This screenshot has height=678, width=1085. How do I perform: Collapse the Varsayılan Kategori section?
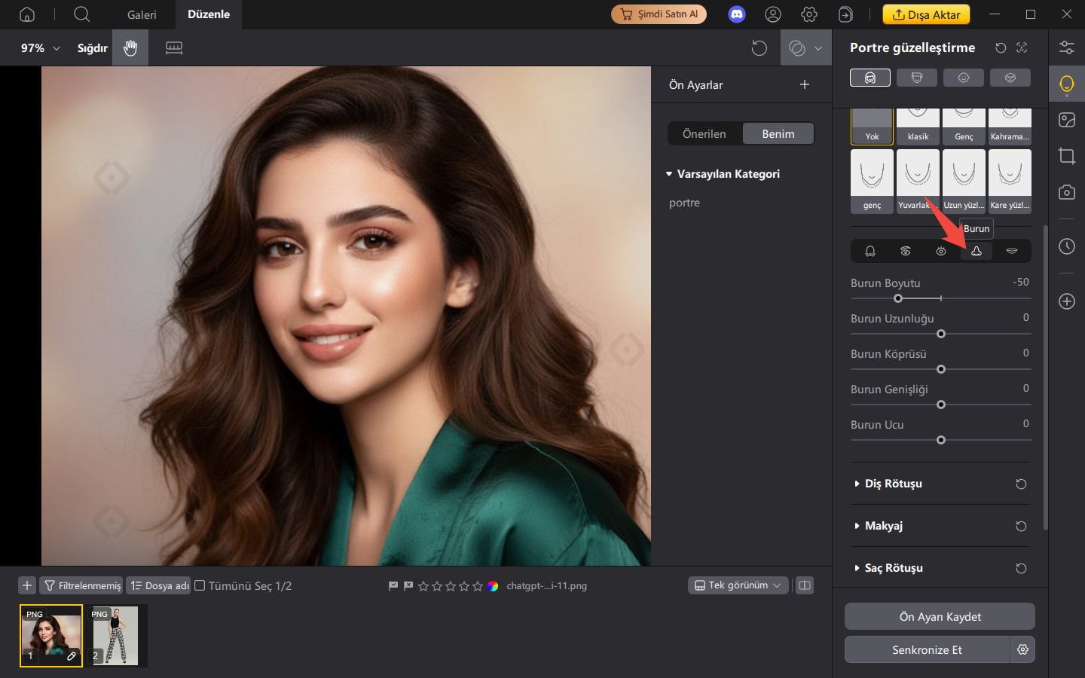tap(669, 173)
